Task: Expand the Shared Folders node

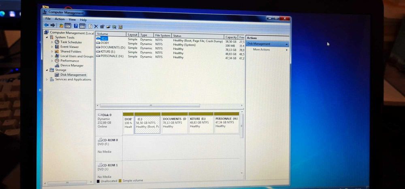Action: pos(52,51)
